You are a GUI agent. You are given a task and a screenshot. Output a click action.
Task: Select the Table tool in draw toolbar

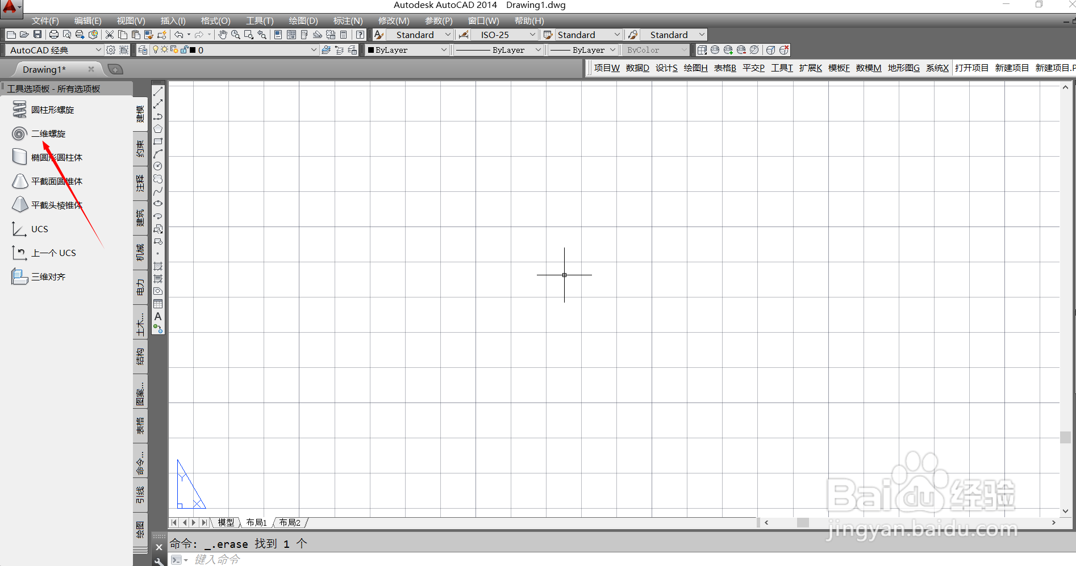pyautogui.click(x=158, y=304)
